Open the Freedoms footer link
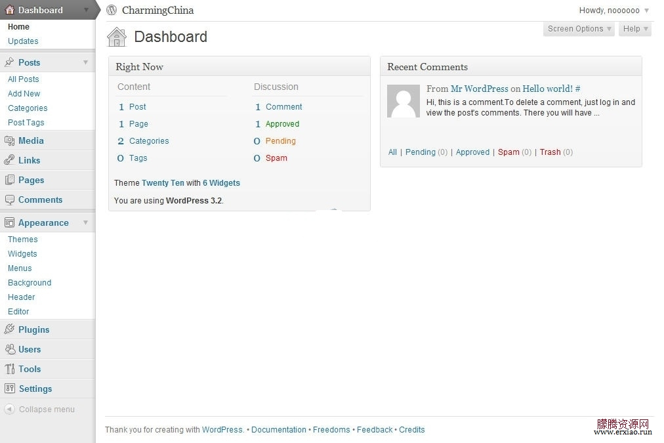 (x=331, y=429)
